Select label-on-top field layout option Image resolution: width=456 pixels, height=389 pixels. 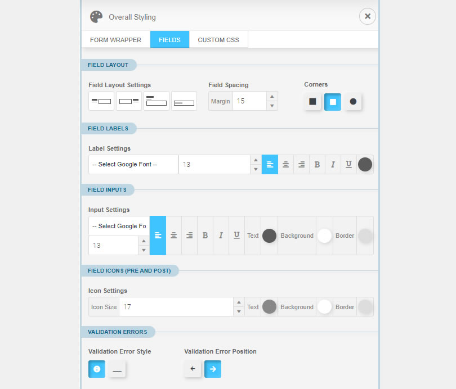[x=157, y=101]
